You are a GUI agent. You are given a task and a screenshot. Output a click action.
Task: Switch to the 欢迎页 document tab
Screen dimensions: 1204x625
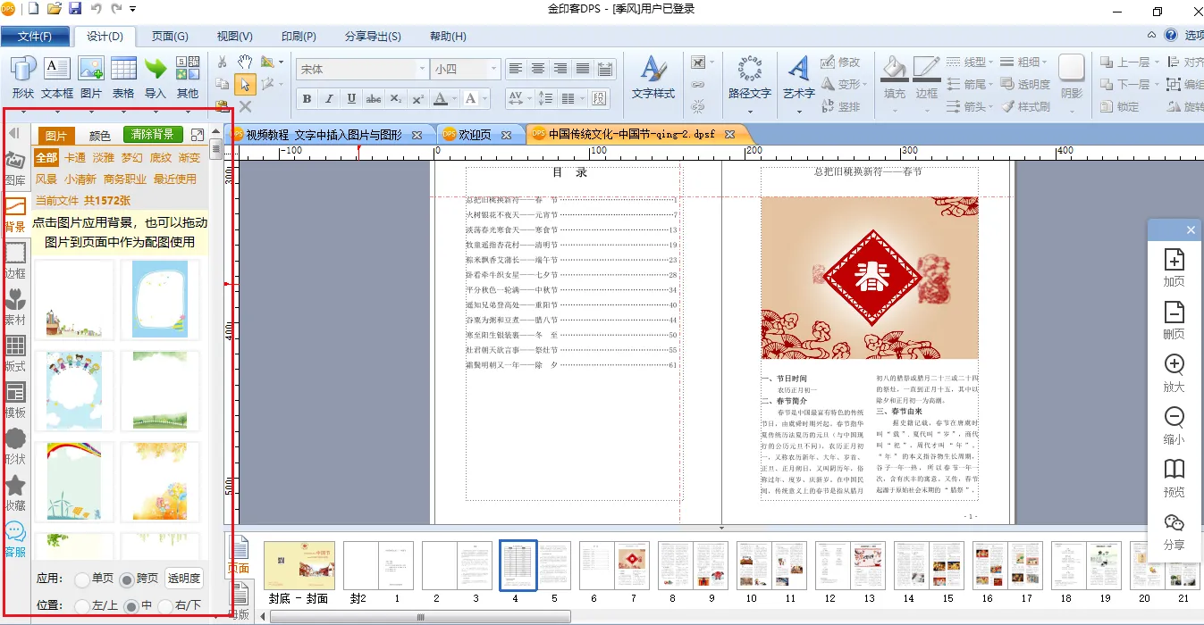point(475,135)
